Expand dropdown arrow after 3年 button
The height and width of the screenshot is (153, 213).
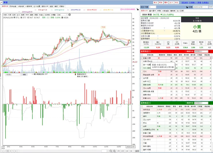[134, 151]
